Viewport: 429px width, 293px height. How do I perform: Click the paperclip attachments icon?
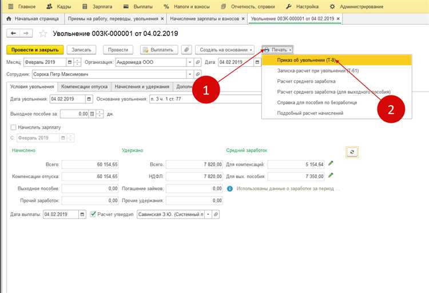pos(186,50)
